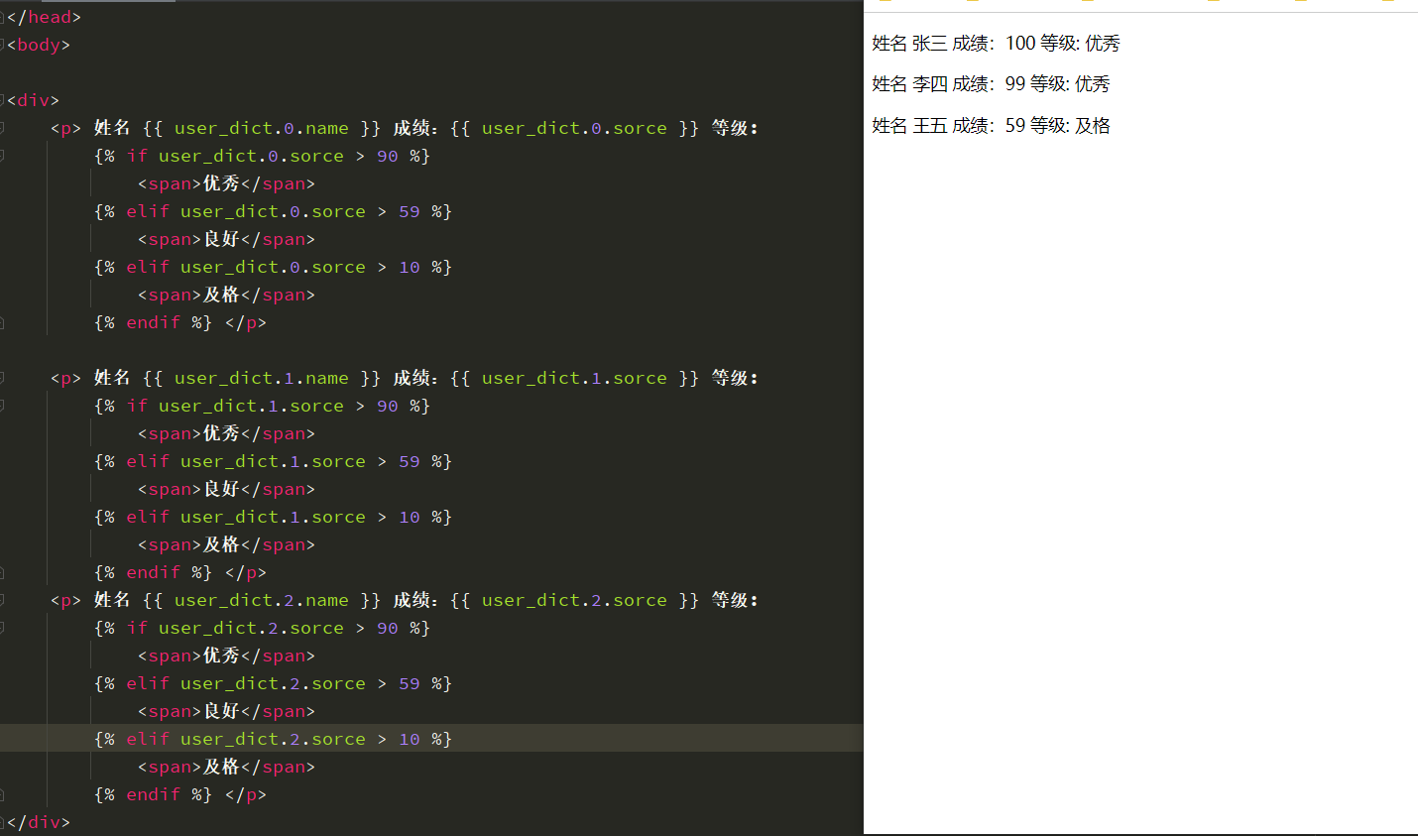Toggle the fold marker on the endif line

4,321
